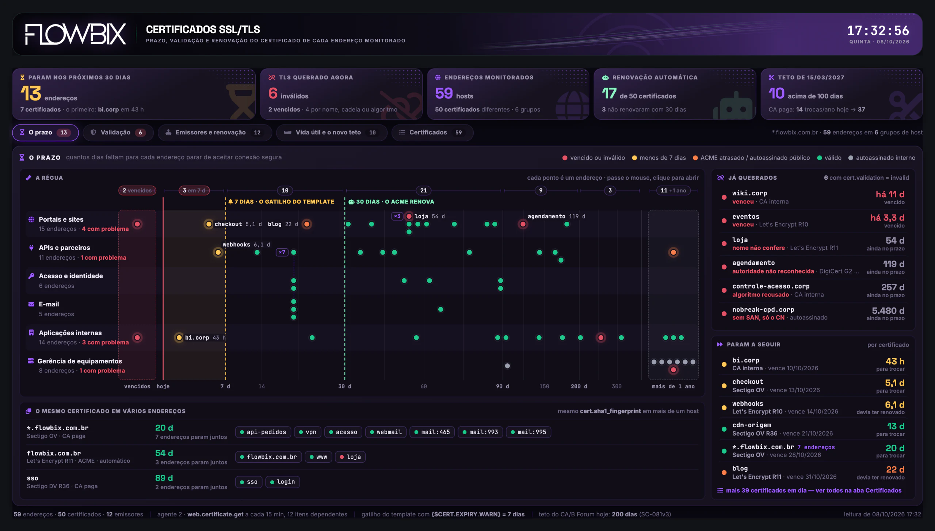Screen dimensions: 935x531
Task: Open nobreak-cpd.corp broken entry
Action: (813, 314)
